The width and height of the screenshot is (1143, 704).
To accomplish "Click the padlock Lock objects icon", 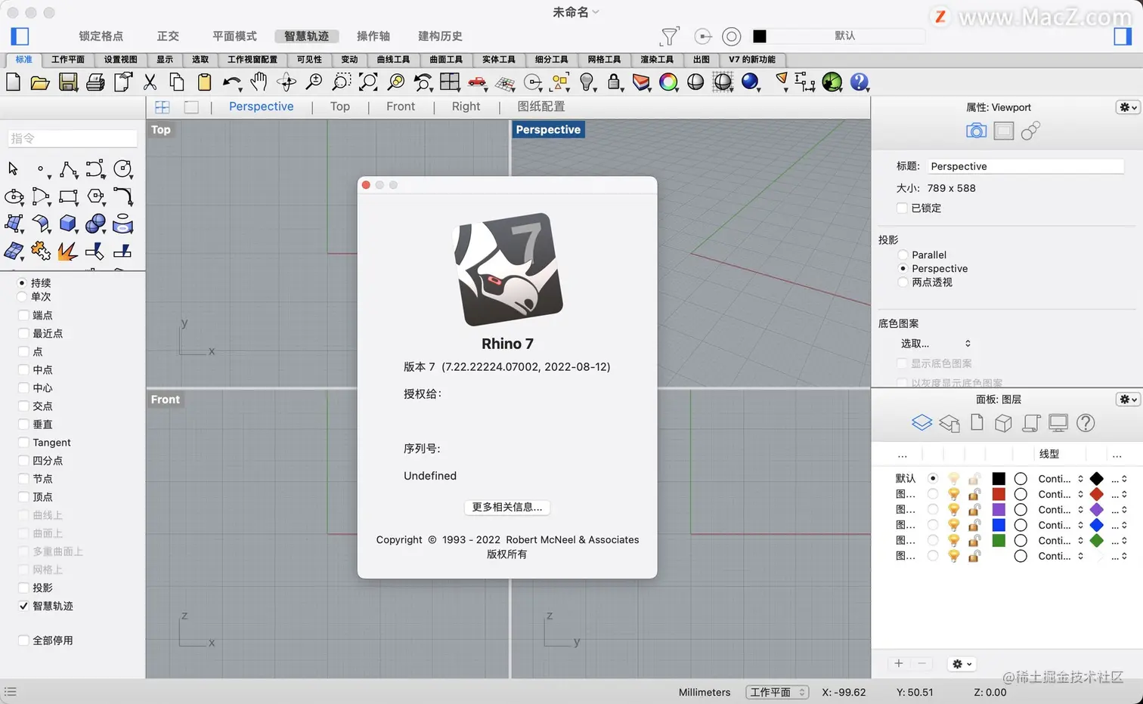I will [614, 82].
